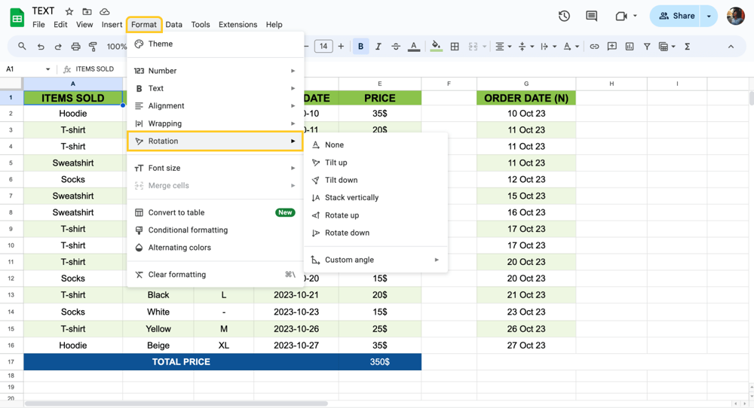The width and height of the screenshot is (754, 408).
Task: Toggle italic formatting button
Action: tap(379, 47)
